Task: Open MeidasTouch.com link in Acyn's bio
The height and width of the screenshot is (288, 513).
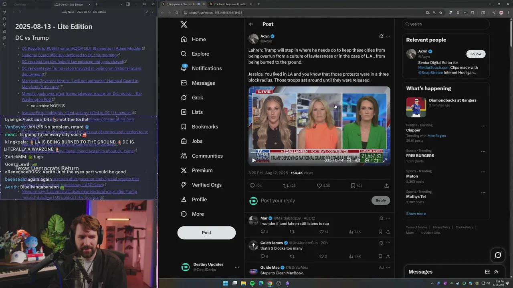Action: (434, 68)
